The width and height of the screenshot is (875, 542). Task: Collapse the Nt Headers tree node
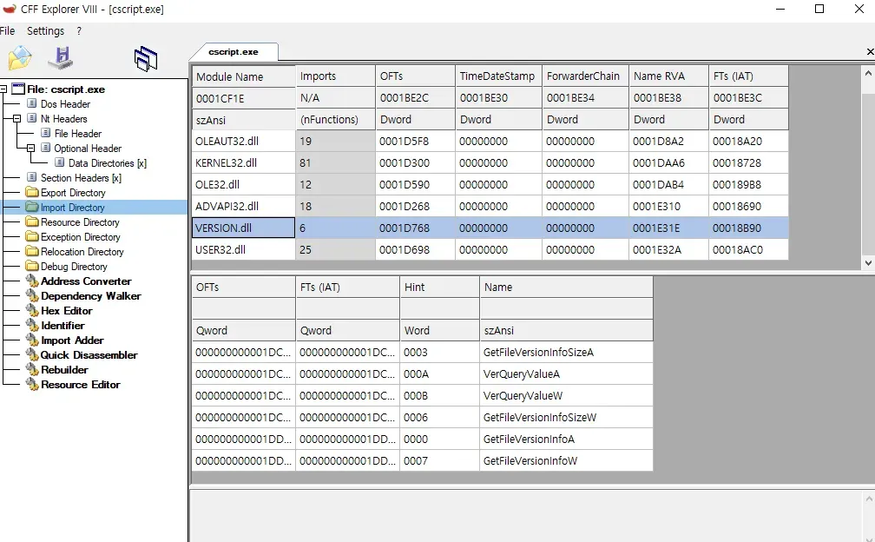click(x=16, y=118)
